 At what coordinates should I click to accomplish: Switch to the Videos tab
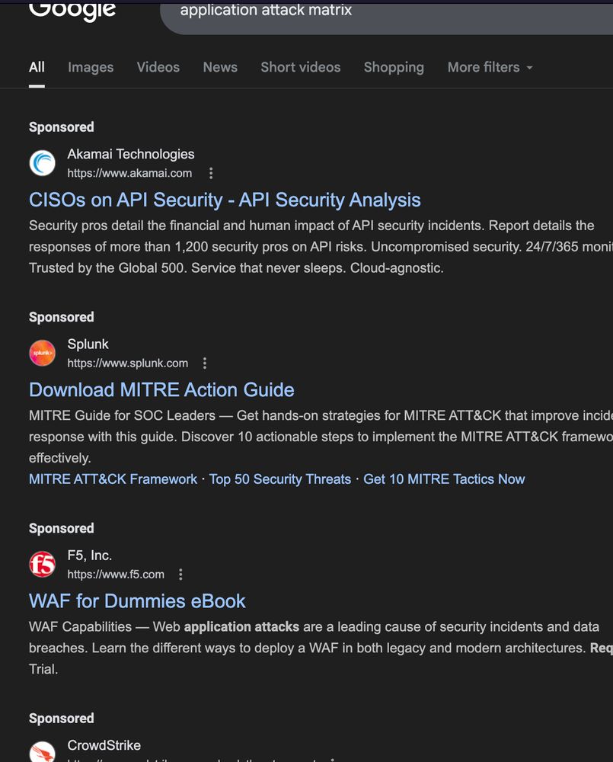click(x=158, y=67)
